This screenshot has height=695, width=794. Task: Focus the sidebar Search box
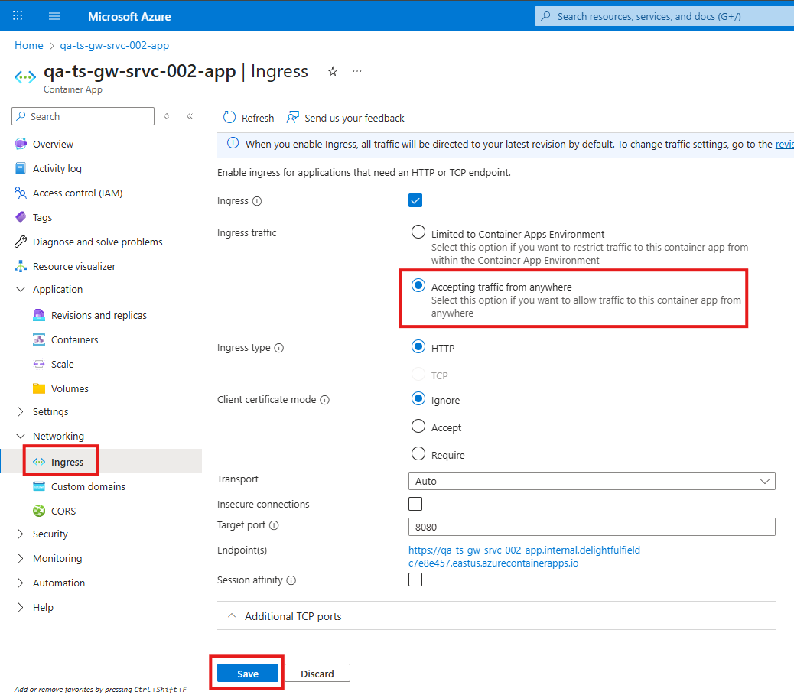pos(83,116)
